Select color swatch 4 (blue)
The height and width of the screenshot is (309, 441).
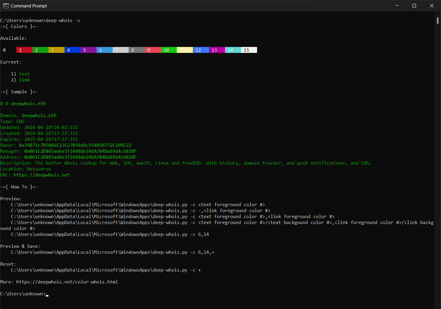[x=72, y=50]
